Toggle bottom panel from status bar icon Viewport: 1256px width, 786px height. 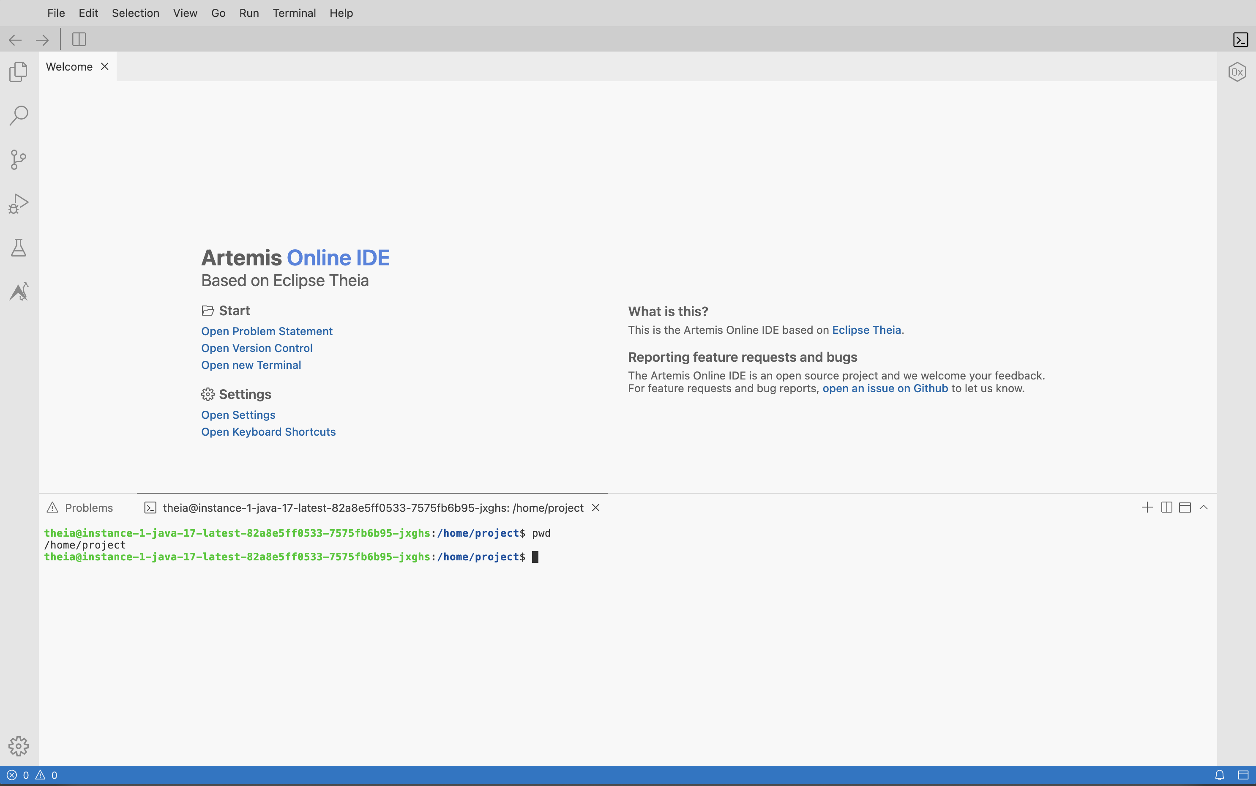click(1242, 775)
